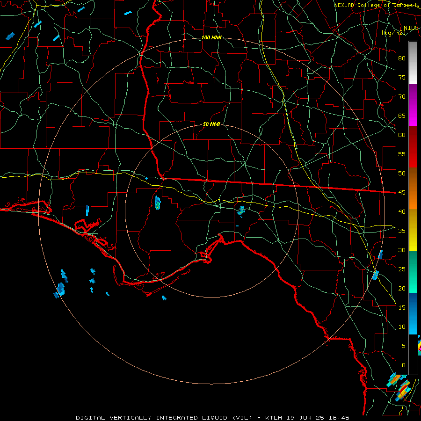The width and height of the screenshot is (421, 421).
Task: Click the NEXLAB-College of DuPage credit text
Action: tap(377, 5)
